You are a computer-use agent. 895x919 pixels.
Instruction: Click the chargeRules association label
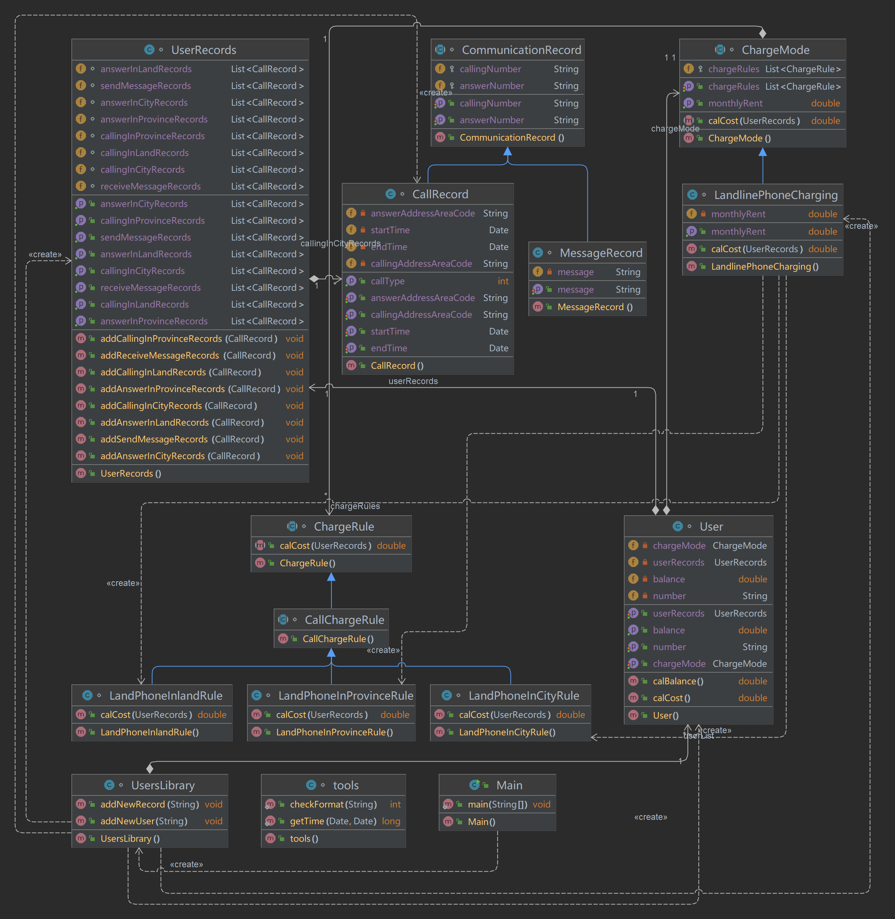tap(355, 506)
